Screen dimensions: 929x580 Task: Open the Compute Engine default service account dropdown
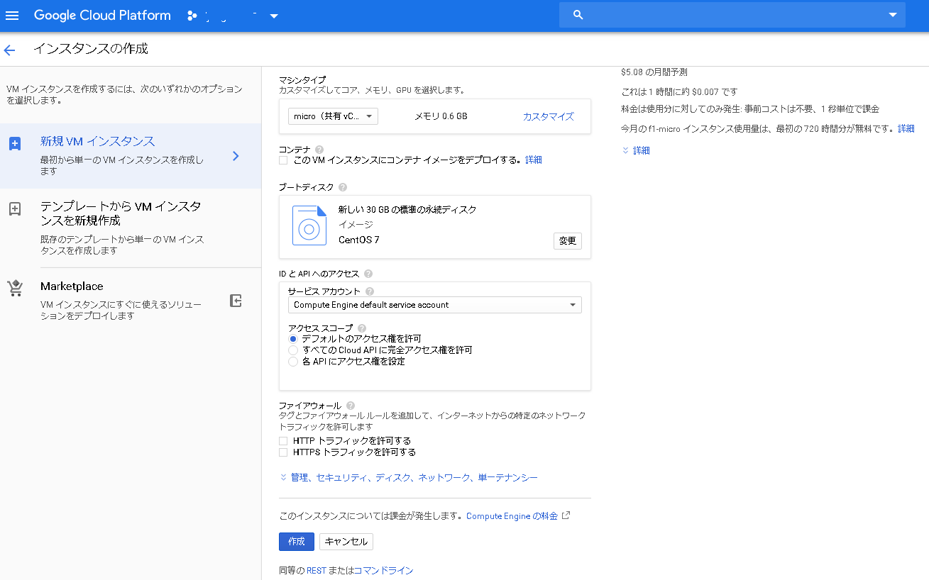pos(435,305)
